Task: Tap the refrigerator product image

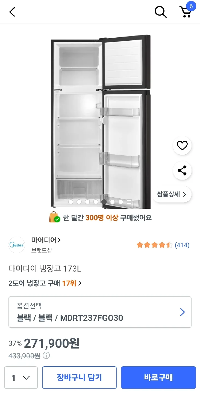Action: point(101,120)
